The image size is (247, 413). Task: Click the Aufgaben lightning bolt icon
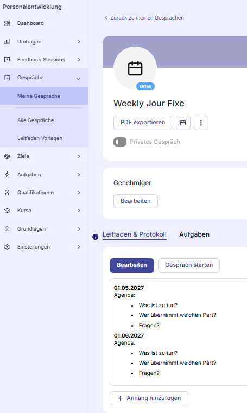coord(7,174)
